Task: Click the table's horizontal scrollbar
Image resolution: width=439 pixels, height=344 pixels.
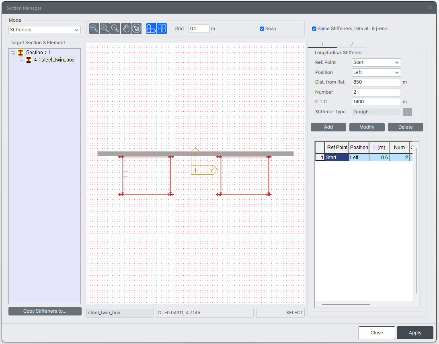Action: [346, 304]
